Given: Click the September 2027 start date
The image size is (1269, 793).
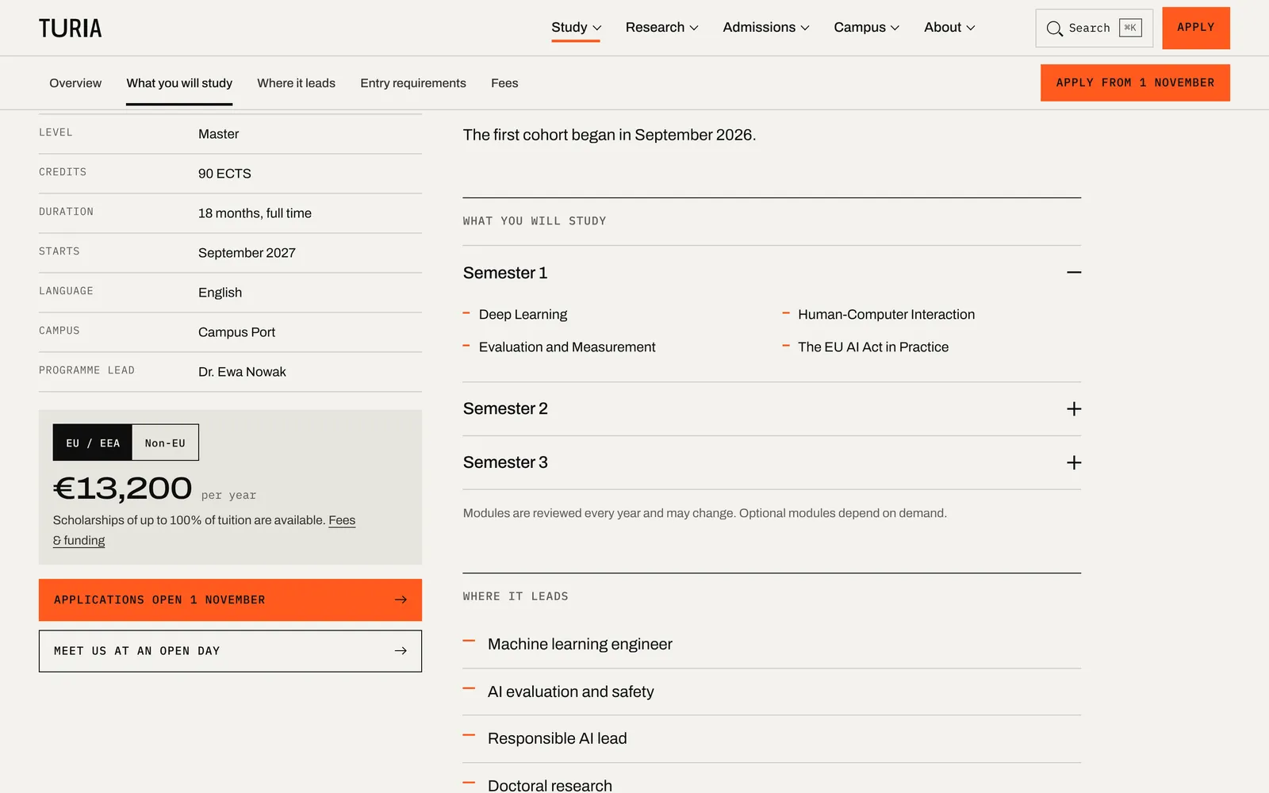Looking at the screenshot, I should (x=247, y=253).
